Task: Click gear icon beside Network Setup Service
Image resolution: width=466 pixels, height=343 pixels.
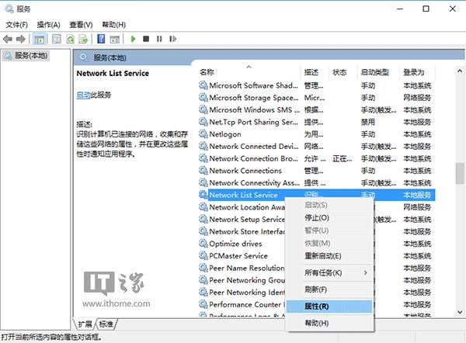Action: pos(203,219)
